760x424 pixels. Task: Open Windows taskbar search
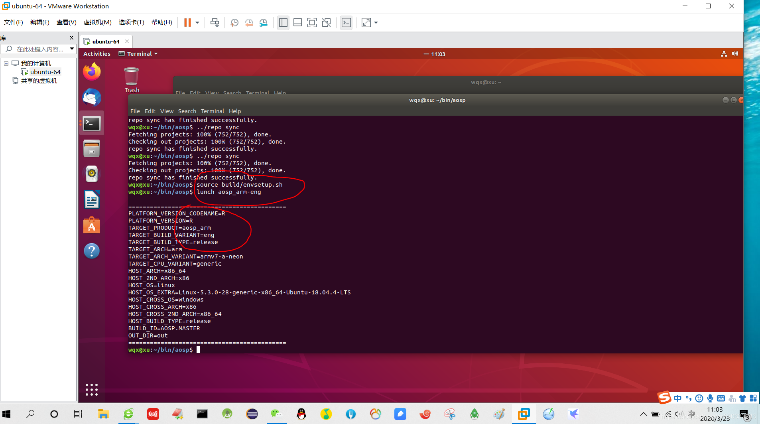coord(30,414)
